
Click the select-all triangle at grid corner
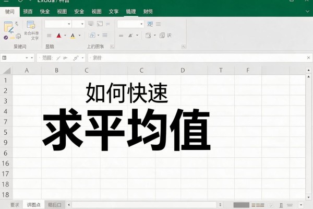7,71
